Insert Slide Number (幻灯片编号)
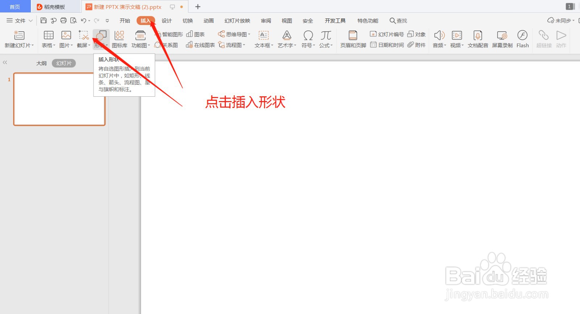The width and height of the screenshot is (580, 314). coord(387,34)
